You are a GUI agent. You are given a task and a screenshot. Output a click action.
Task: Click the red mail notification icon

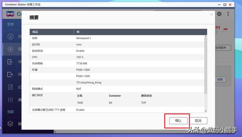(x=218, y=28)
